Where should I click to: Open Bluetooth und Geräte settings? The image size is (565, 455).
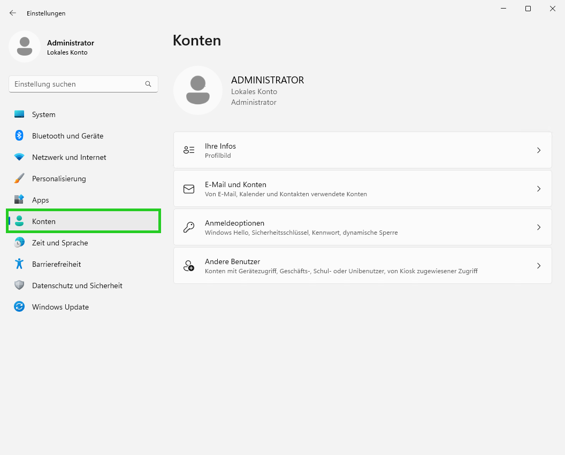tap(19, 136)
